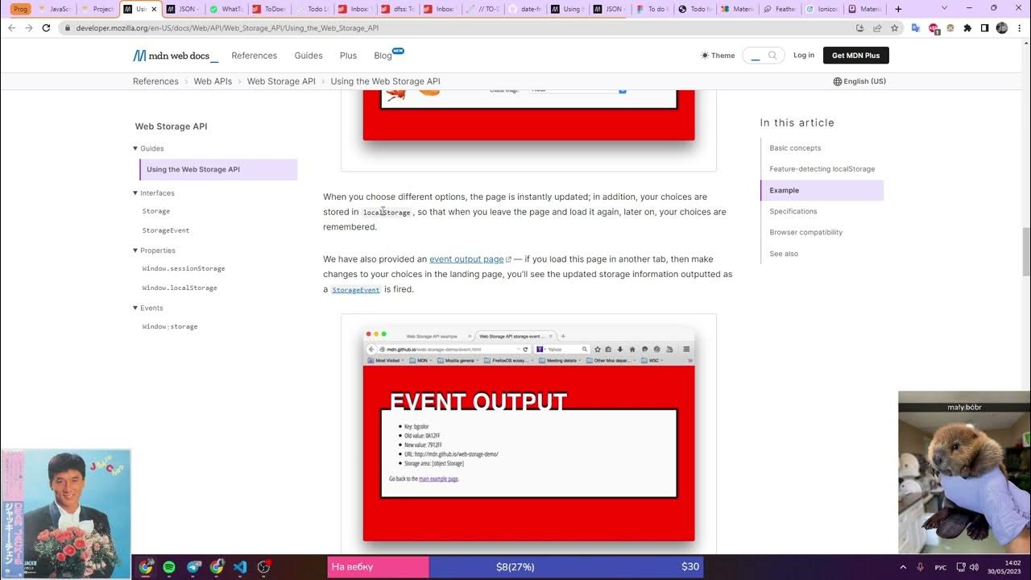1031x580 pixels.
Task: Select Using the Web Storage API sidebar item
Action: click(x=218, y=169)
